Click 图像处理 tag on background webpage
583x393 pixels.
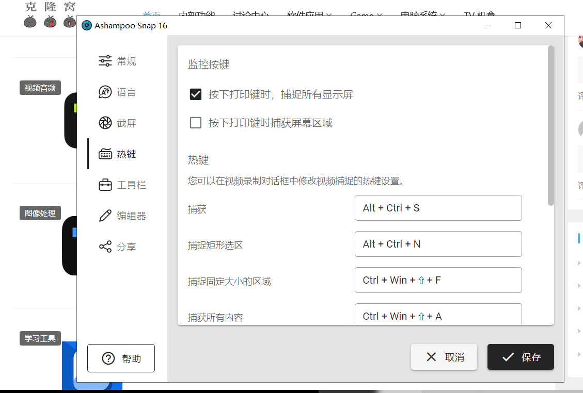point(40,213)
